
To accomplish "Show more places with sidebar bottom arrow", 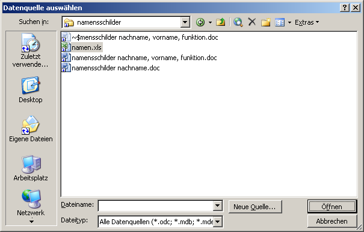I will coord(31,222).
